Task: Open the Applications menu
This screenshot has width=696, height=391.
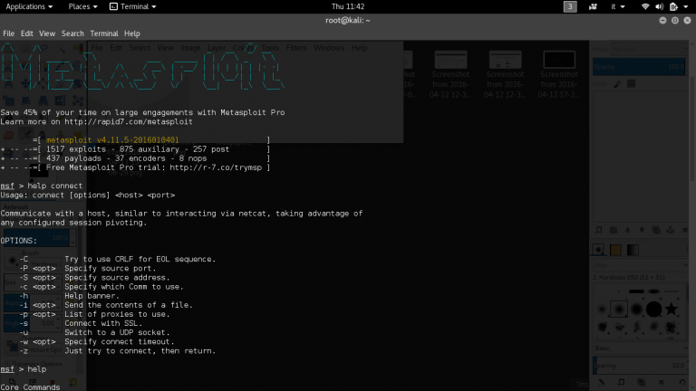Action: (29, 6)
